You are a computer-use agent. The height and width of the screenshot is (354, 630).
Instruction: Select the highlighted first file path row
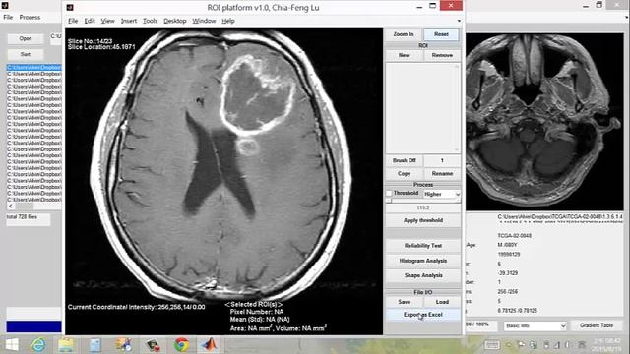coord(34,68)
